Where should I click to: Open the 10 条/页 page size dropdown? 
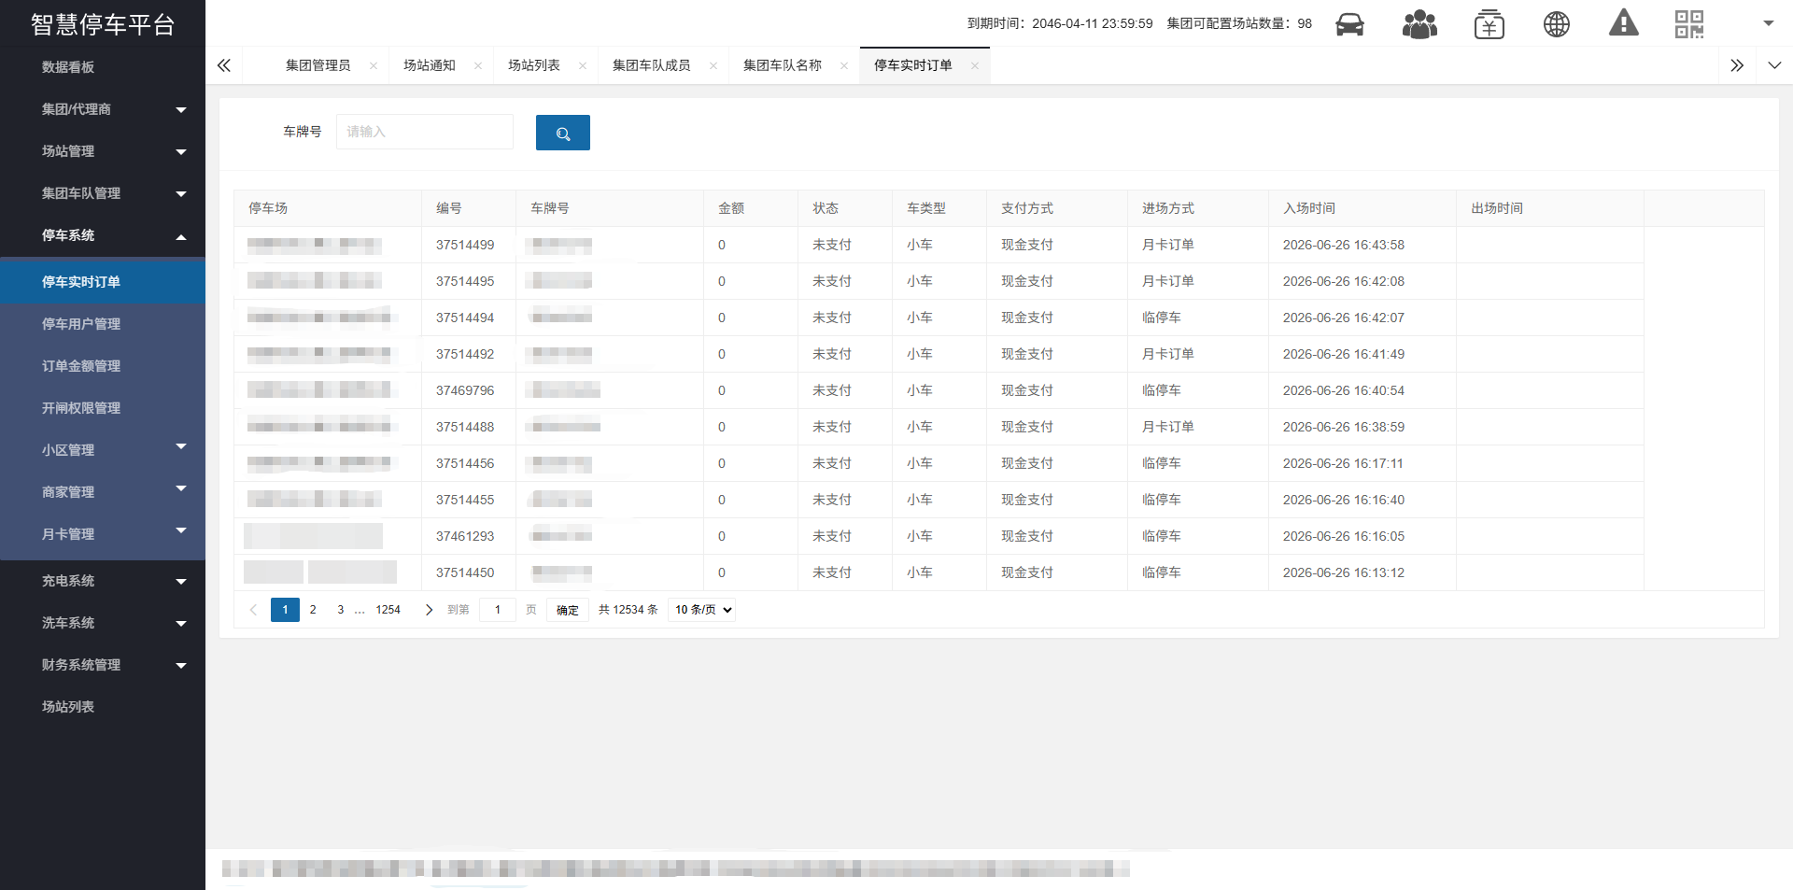[702, 610]
